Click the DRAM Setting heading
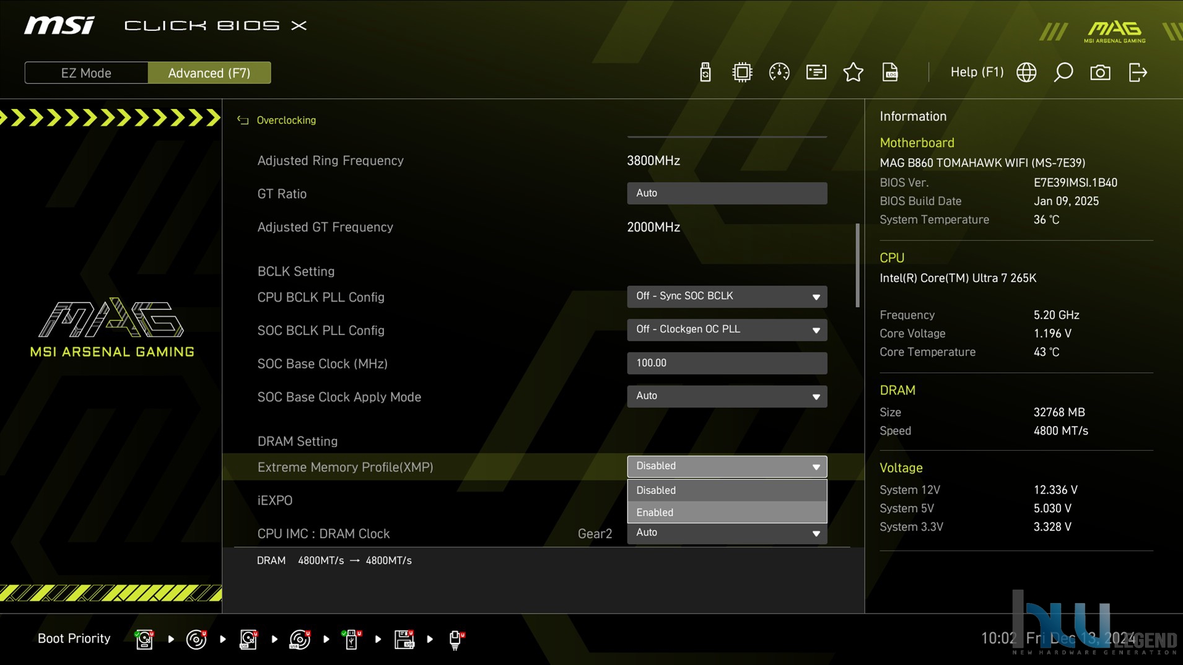1183x665 pixels. point(297,441)
